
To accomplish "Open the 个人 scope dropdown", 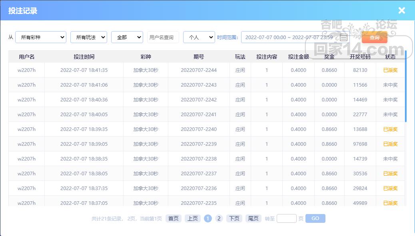I will [x=199, y=37].
